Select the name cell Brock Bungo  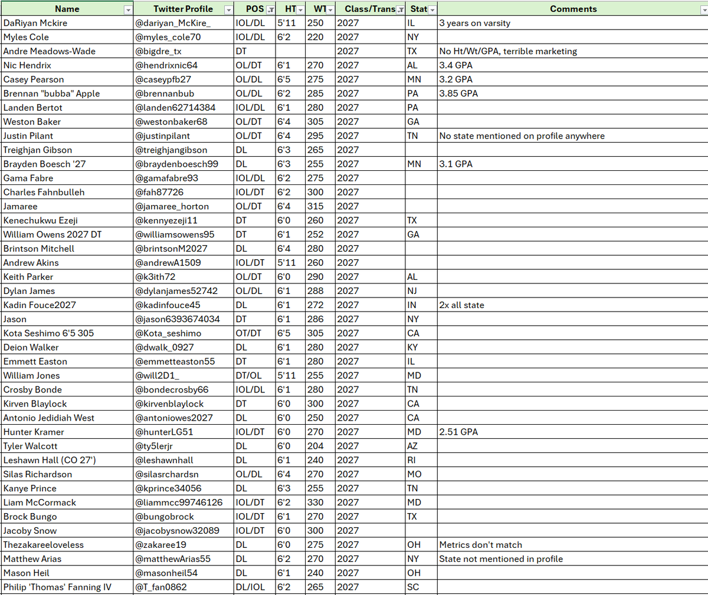[x=67, y=517]
